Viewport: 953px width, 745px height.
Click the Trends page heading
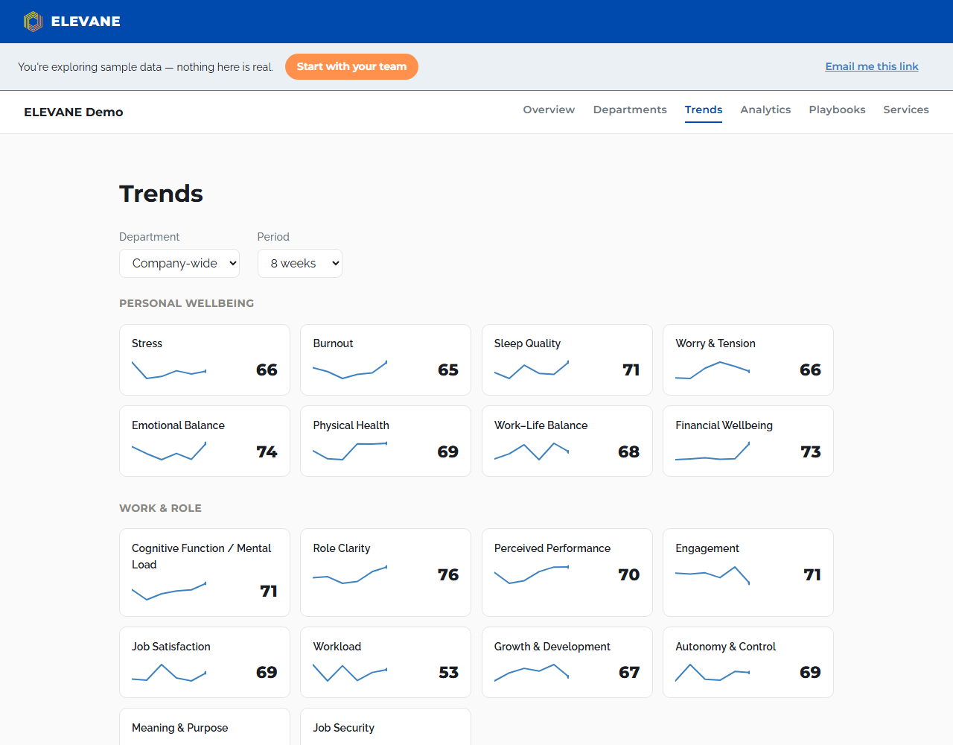[162, 194]
